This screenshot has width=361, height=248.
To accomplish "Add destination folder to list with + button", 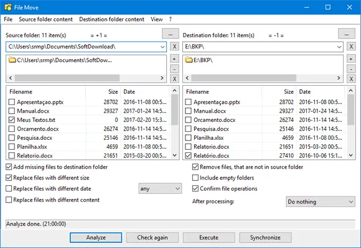I will 351,59.
